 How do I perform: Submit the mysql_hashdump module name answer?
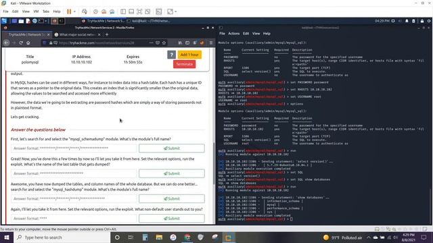172,198
